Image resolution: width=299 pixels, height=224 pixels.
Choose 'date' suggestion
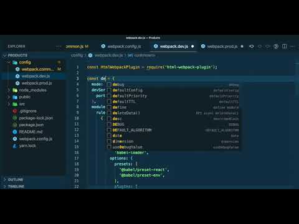coord(173,136)
